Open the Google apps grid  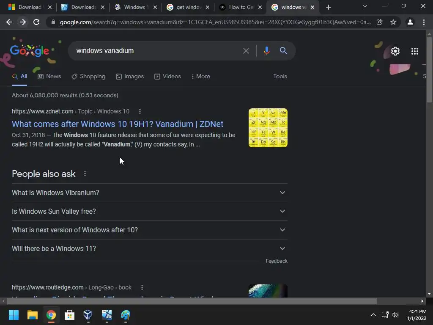coord(414,51)
